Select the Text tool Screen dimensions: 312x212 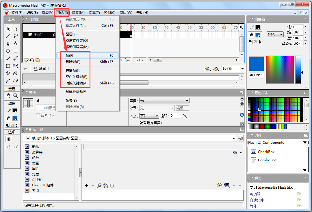[x=16, y=43]
